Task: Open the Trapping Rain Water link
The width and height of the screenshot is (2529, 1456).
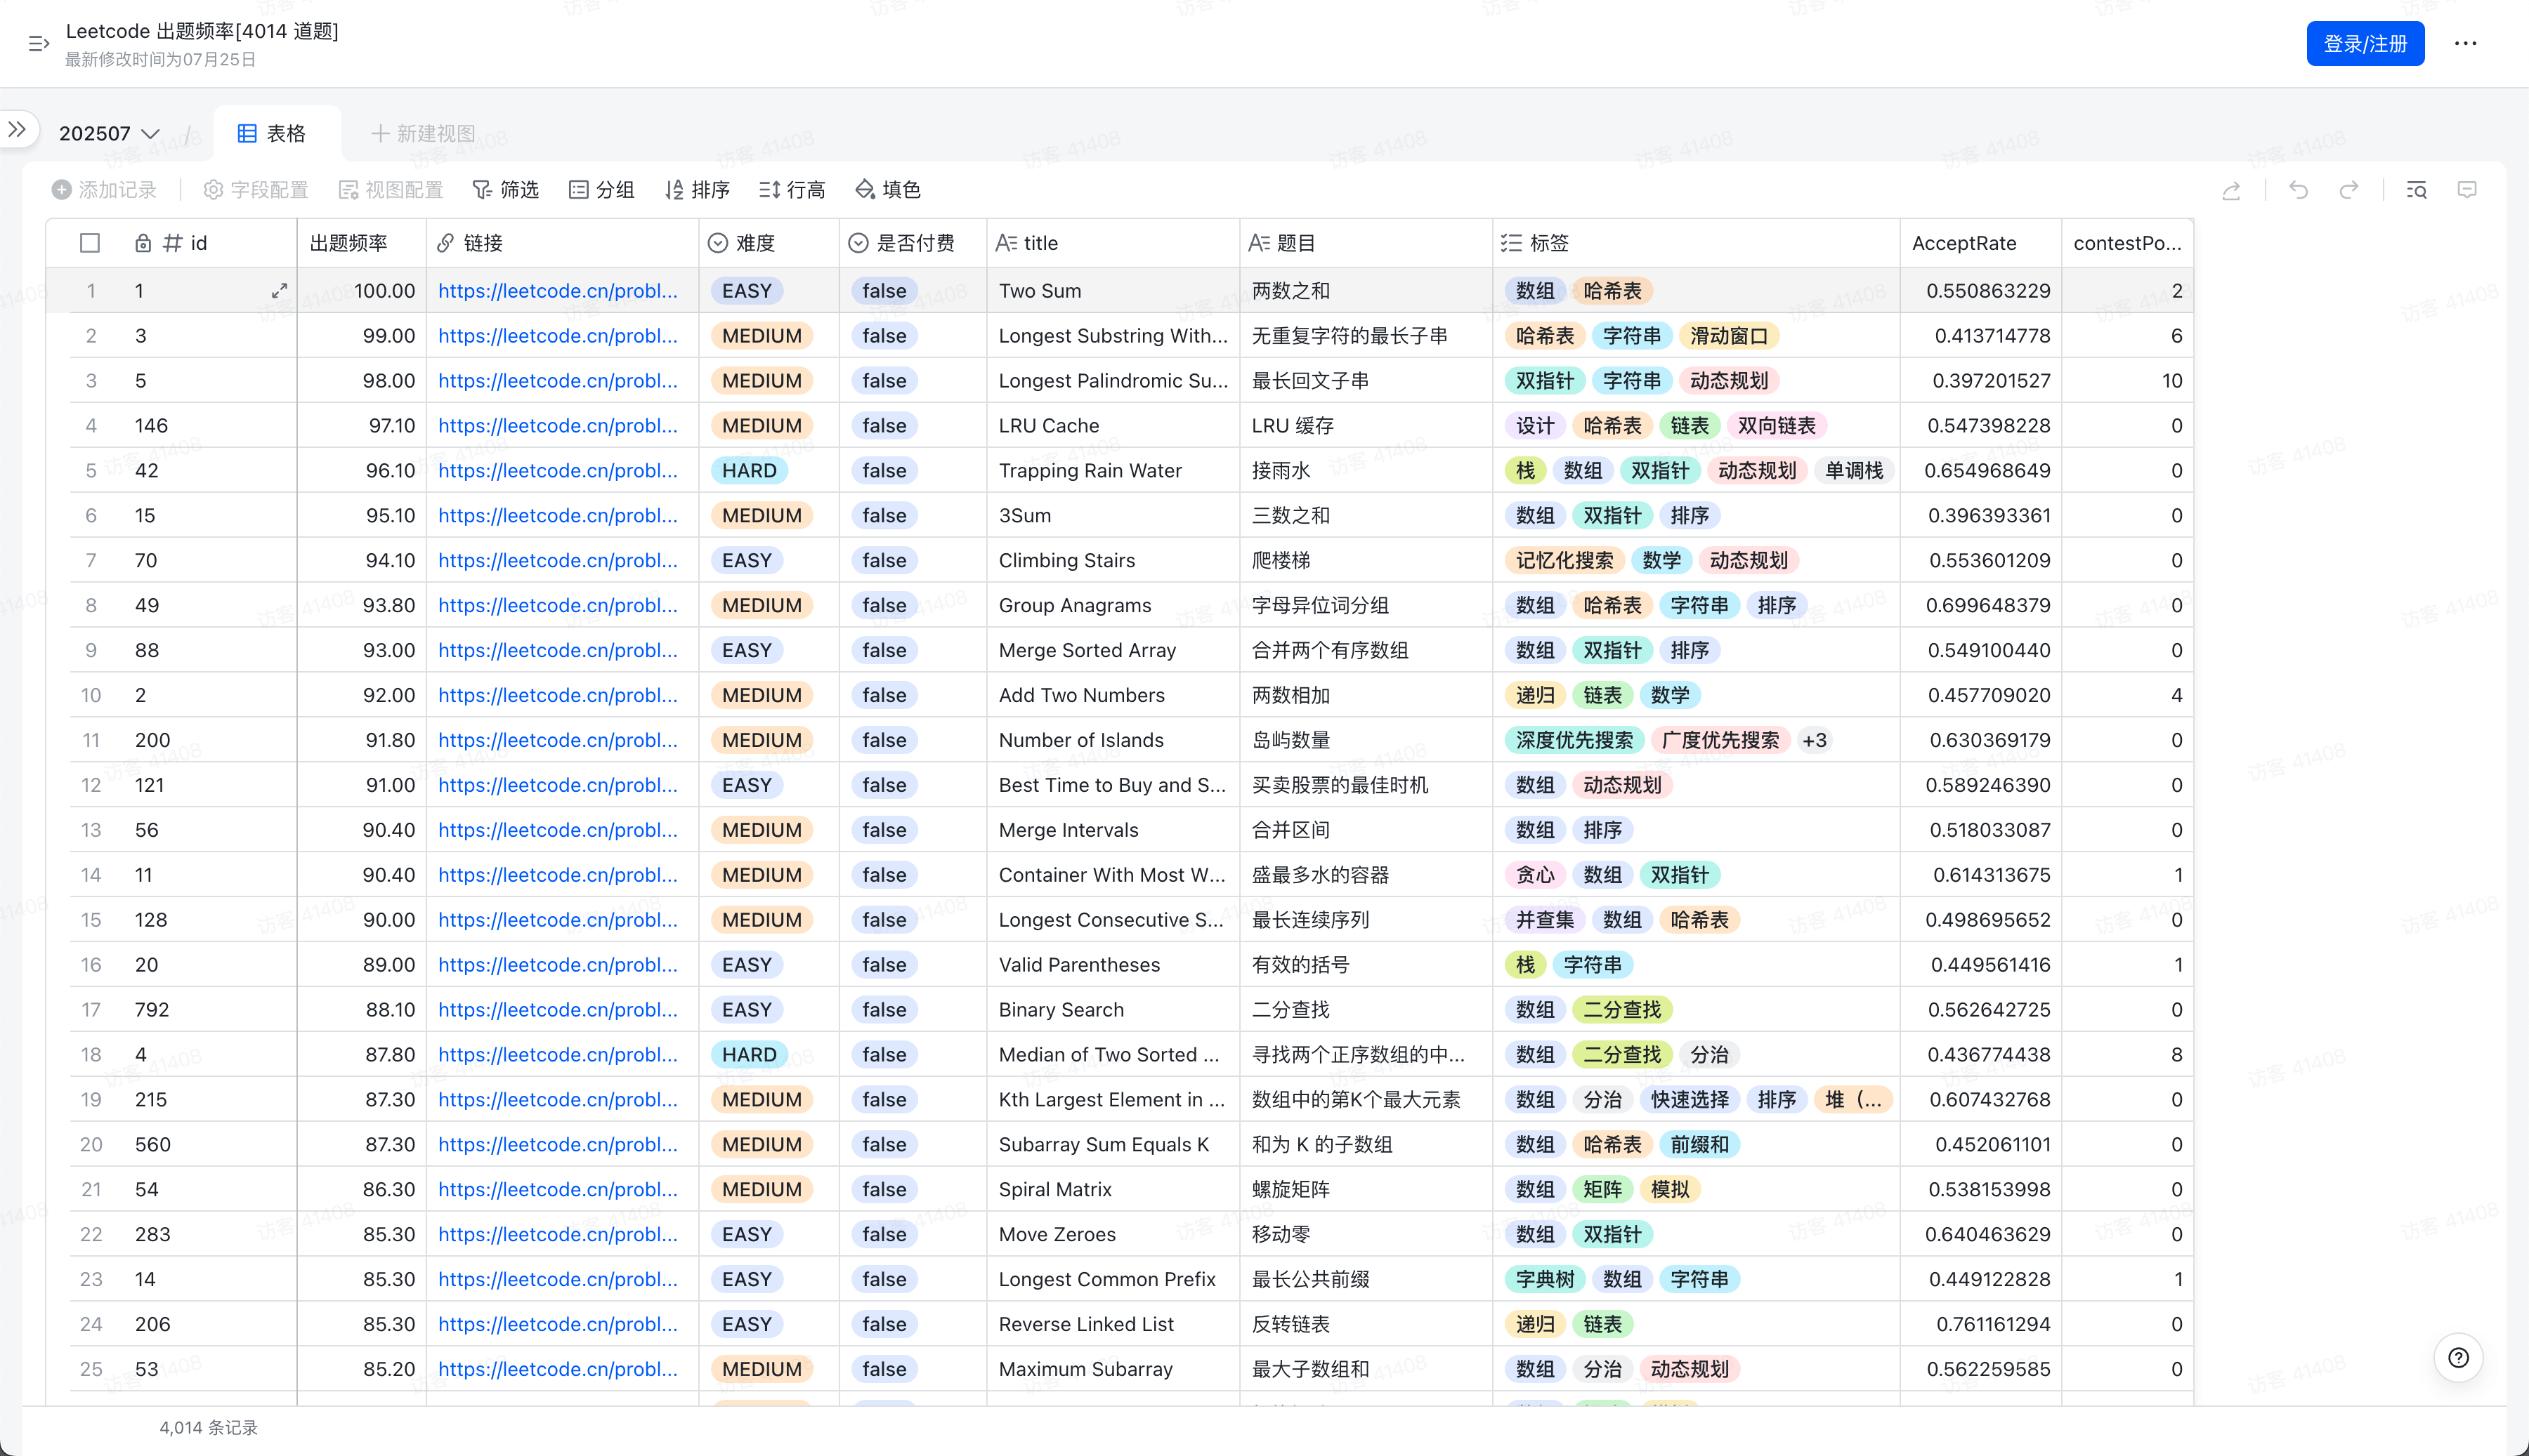Action: pyautogui.click(x=557, y=471)
